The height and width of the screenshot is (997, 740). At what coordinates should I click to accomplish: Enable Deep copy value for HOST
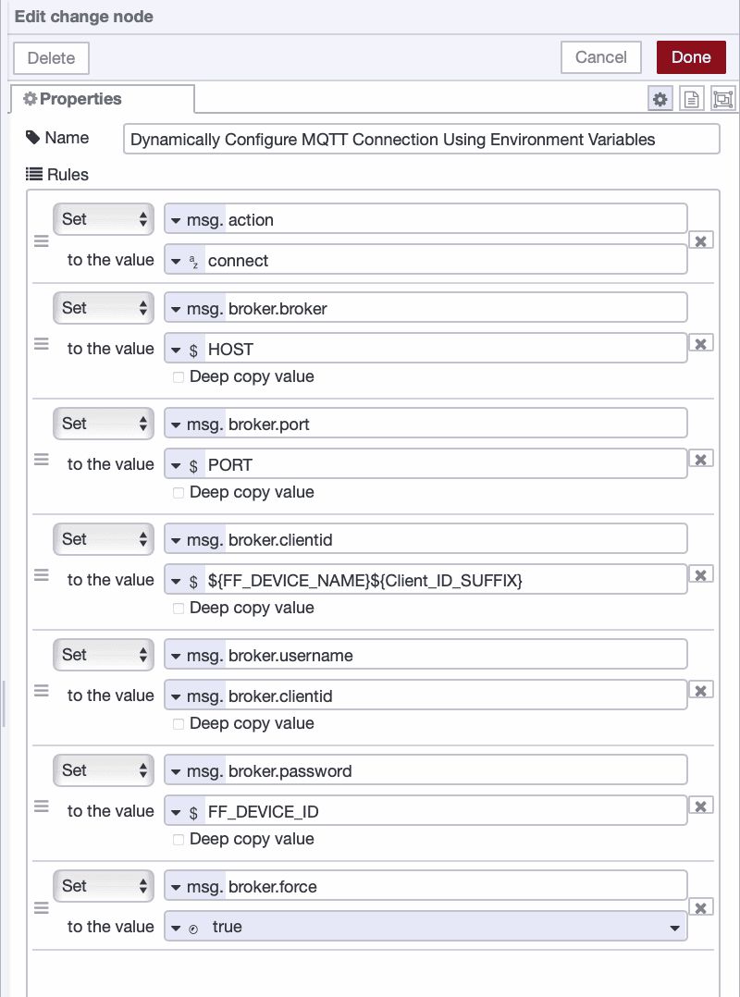click(179, 377)
